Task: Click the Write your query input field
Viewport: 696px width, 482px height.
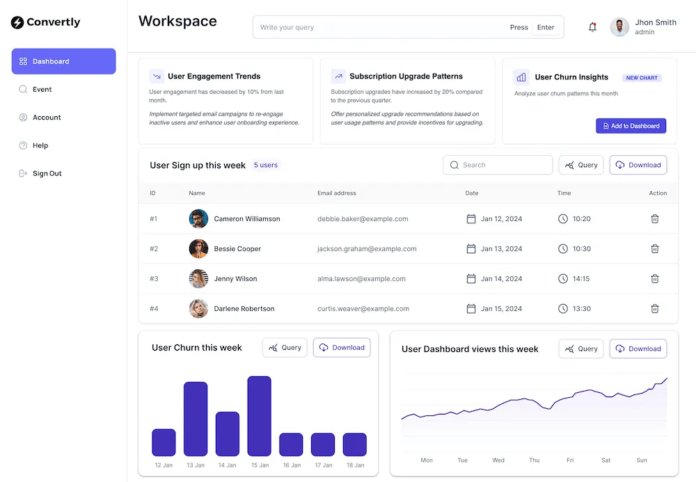Action: 379,27
